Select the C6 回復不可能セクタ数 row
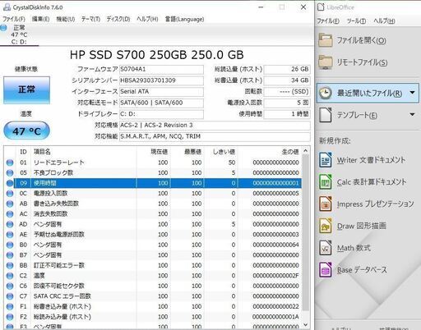421x330 pixels. tap(154, 286)
